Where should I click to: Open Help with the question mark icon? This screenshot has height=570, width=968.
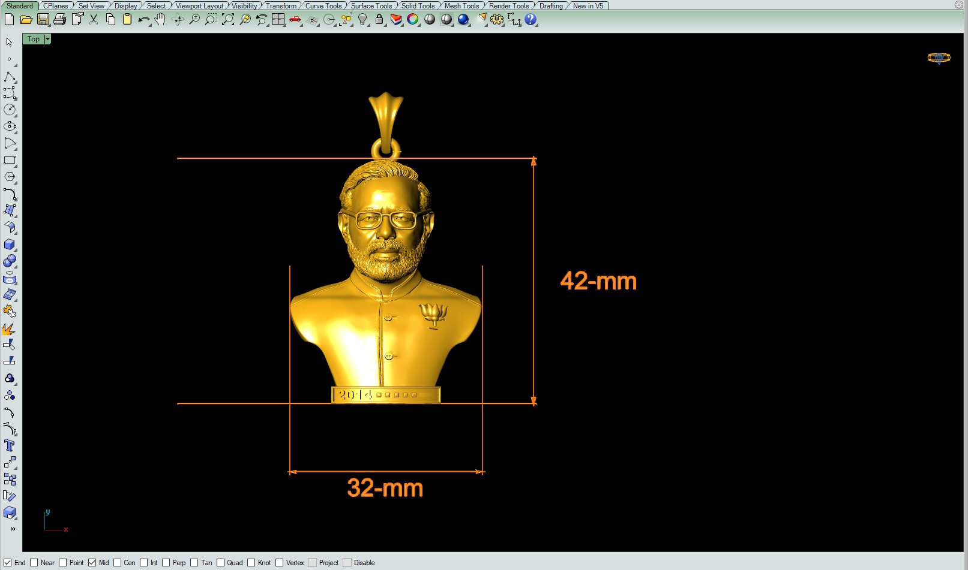coord(531,19)
